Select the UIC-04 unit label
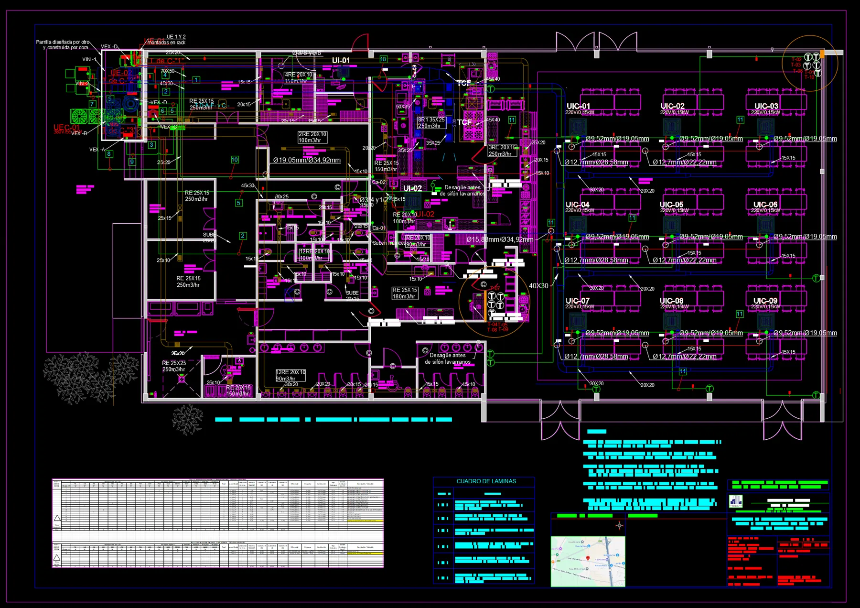The height and width of the screenshot is (608, 860). (577, 205)
